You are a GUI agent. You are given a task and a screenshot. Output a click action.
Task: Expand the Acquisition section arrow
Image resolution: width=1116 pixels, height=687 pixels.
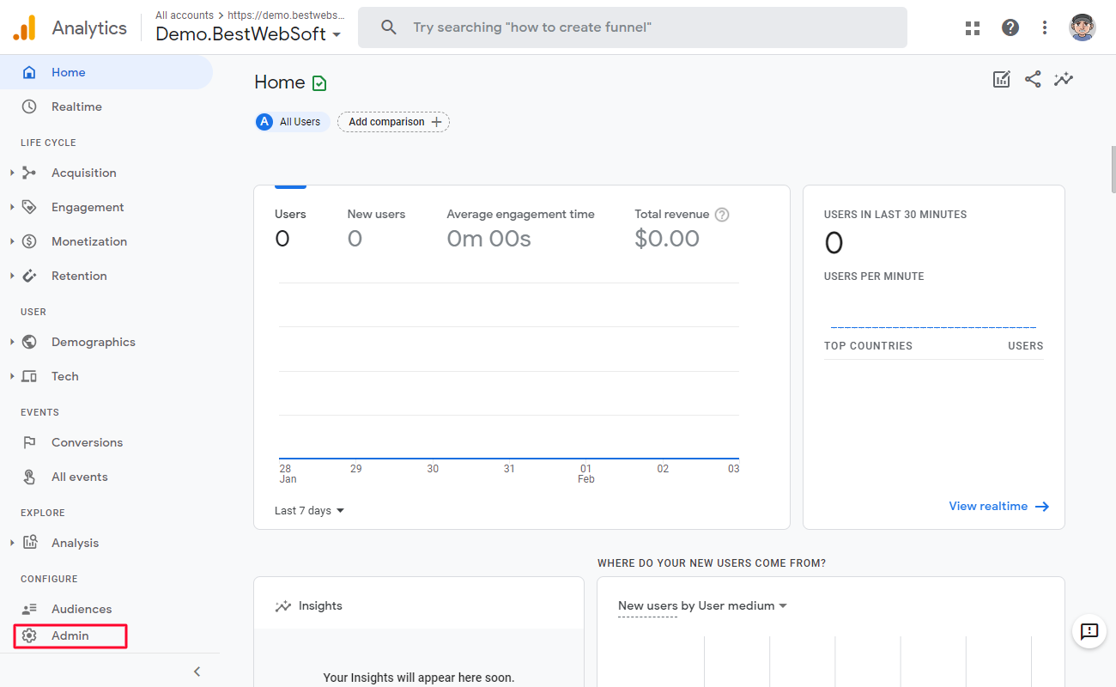pos(12,173)
